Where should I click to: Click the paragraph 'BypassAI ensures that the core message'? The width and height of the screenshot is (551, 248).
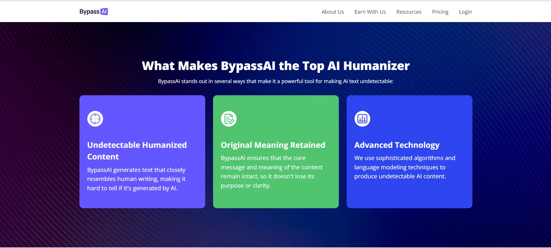(272, 172)
